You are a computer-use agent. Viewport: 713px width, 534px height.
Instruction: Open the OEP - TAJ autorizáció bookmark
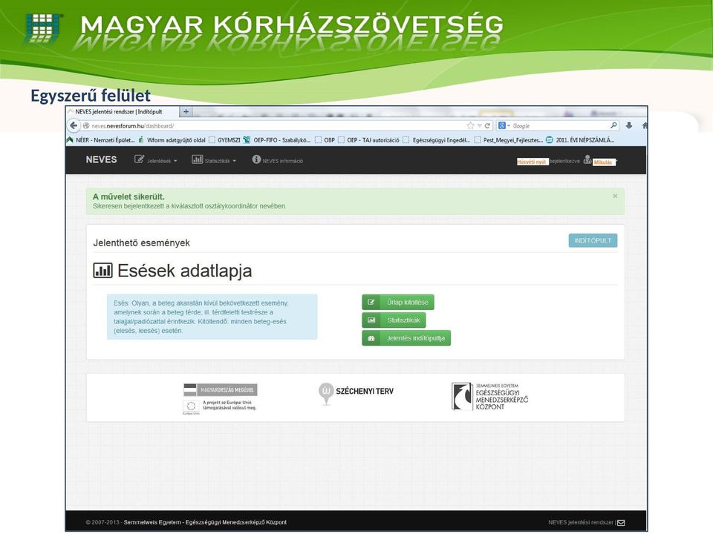click(x=368, y=140)
